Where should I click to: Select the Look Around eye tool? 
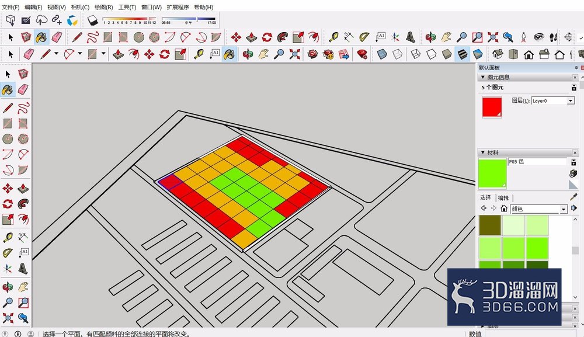click(538, 37)
